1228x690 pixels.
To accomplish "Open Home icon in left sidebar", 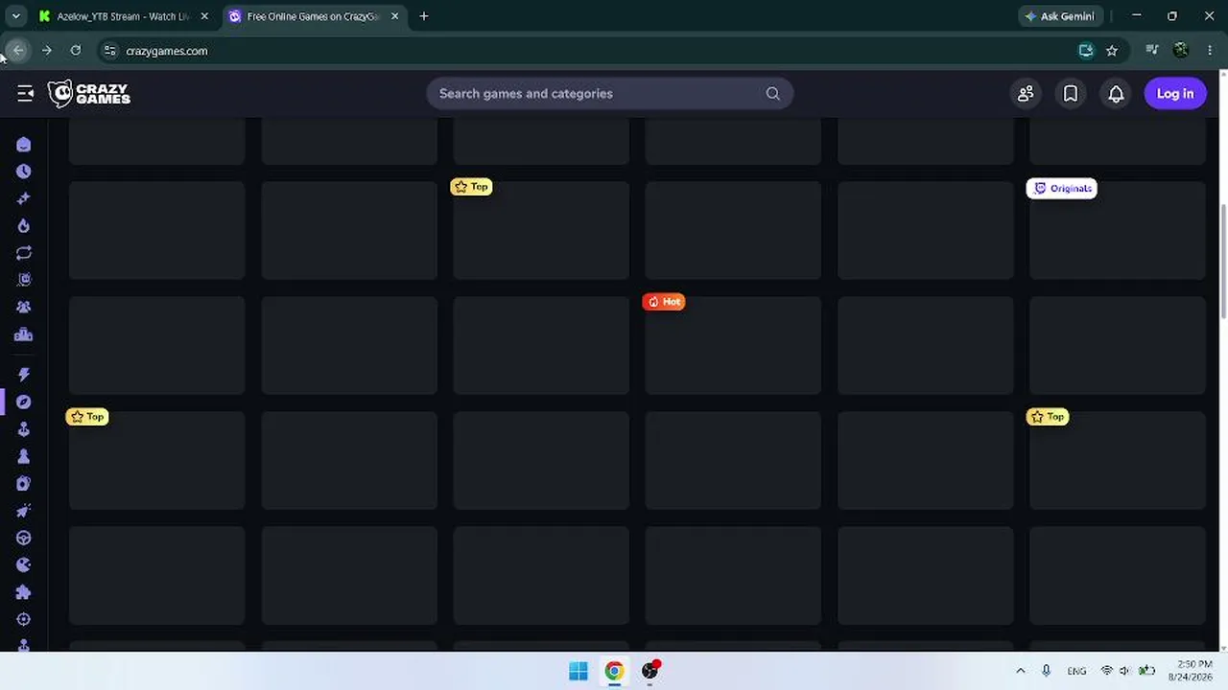I will pos(24,144).
